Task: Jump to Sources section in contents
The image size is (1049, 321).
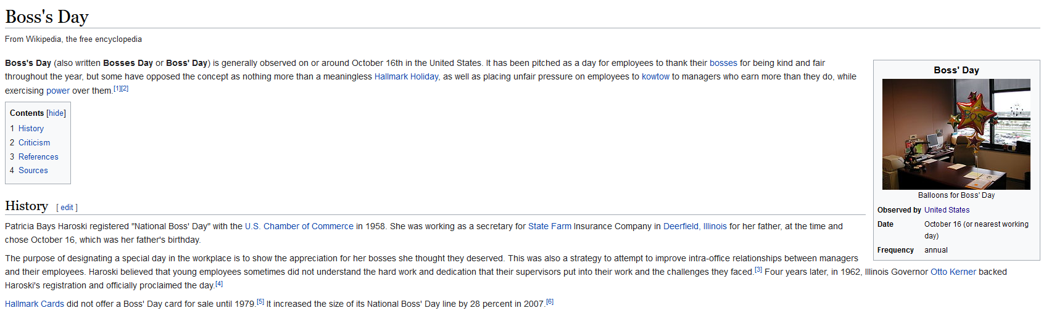Action: (x=33, y=171)
